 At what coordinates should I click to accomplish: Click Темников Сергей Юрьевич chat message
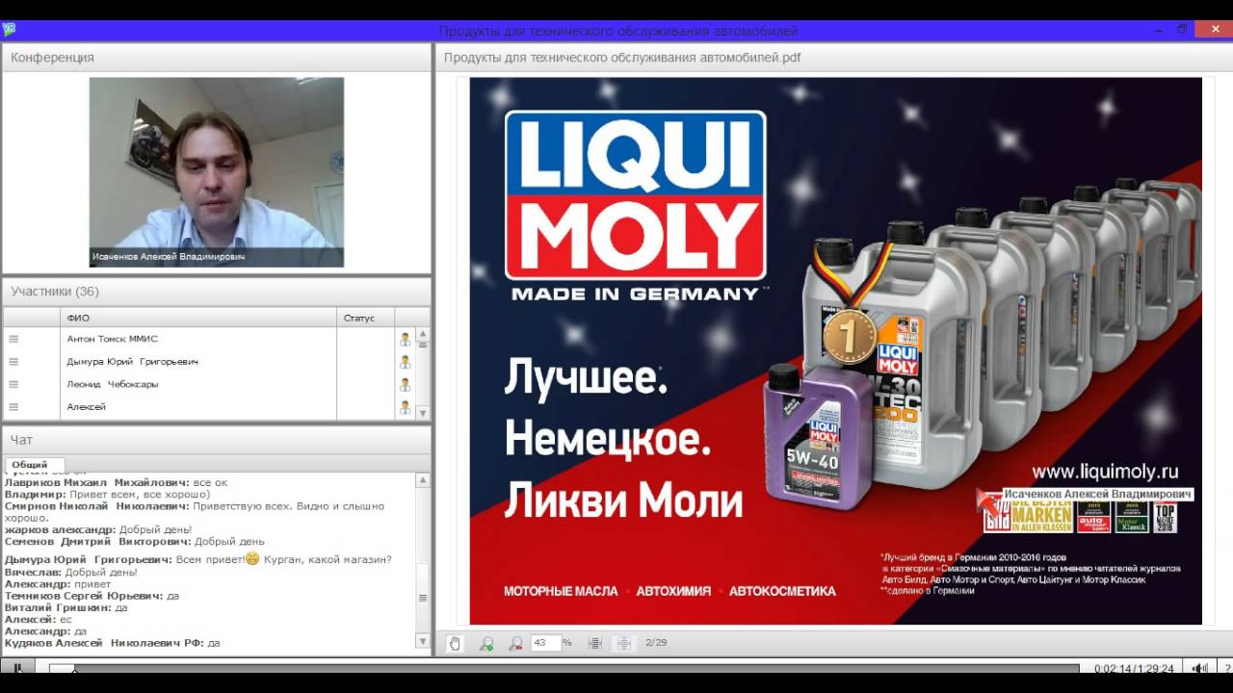point(92,596)
